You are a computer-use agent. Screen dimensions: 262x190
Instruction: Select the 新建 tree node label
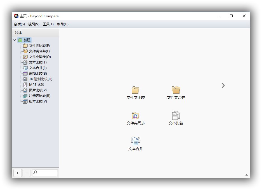coord(27,40)
